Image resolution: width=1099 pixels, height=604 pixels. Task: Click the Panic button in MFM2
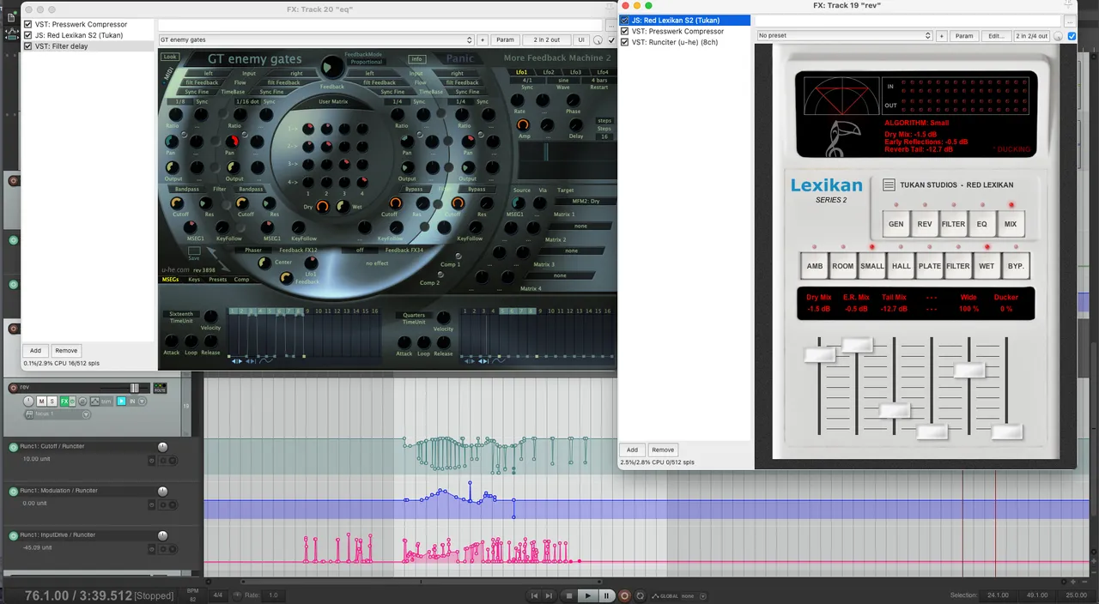(460, 58)
